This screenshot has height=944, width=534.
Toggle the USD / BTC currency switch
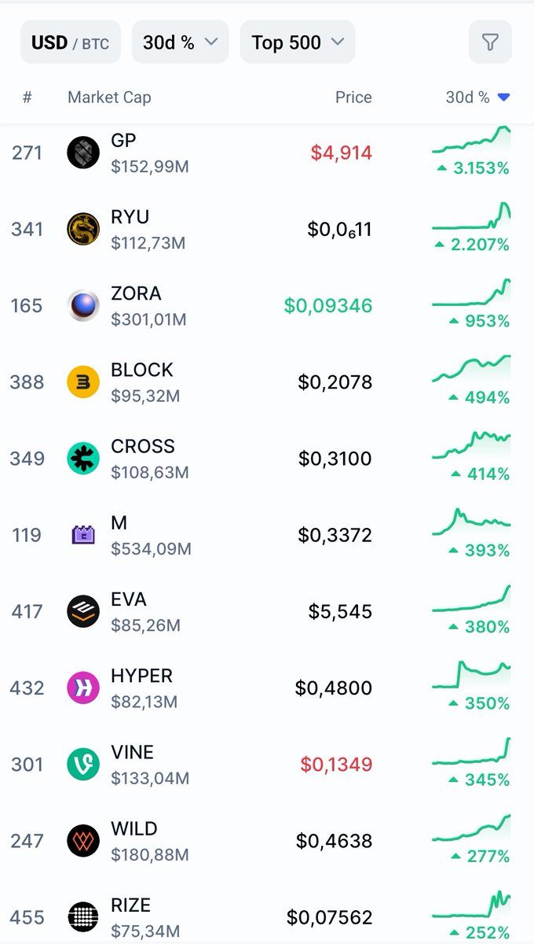point(71,42)
